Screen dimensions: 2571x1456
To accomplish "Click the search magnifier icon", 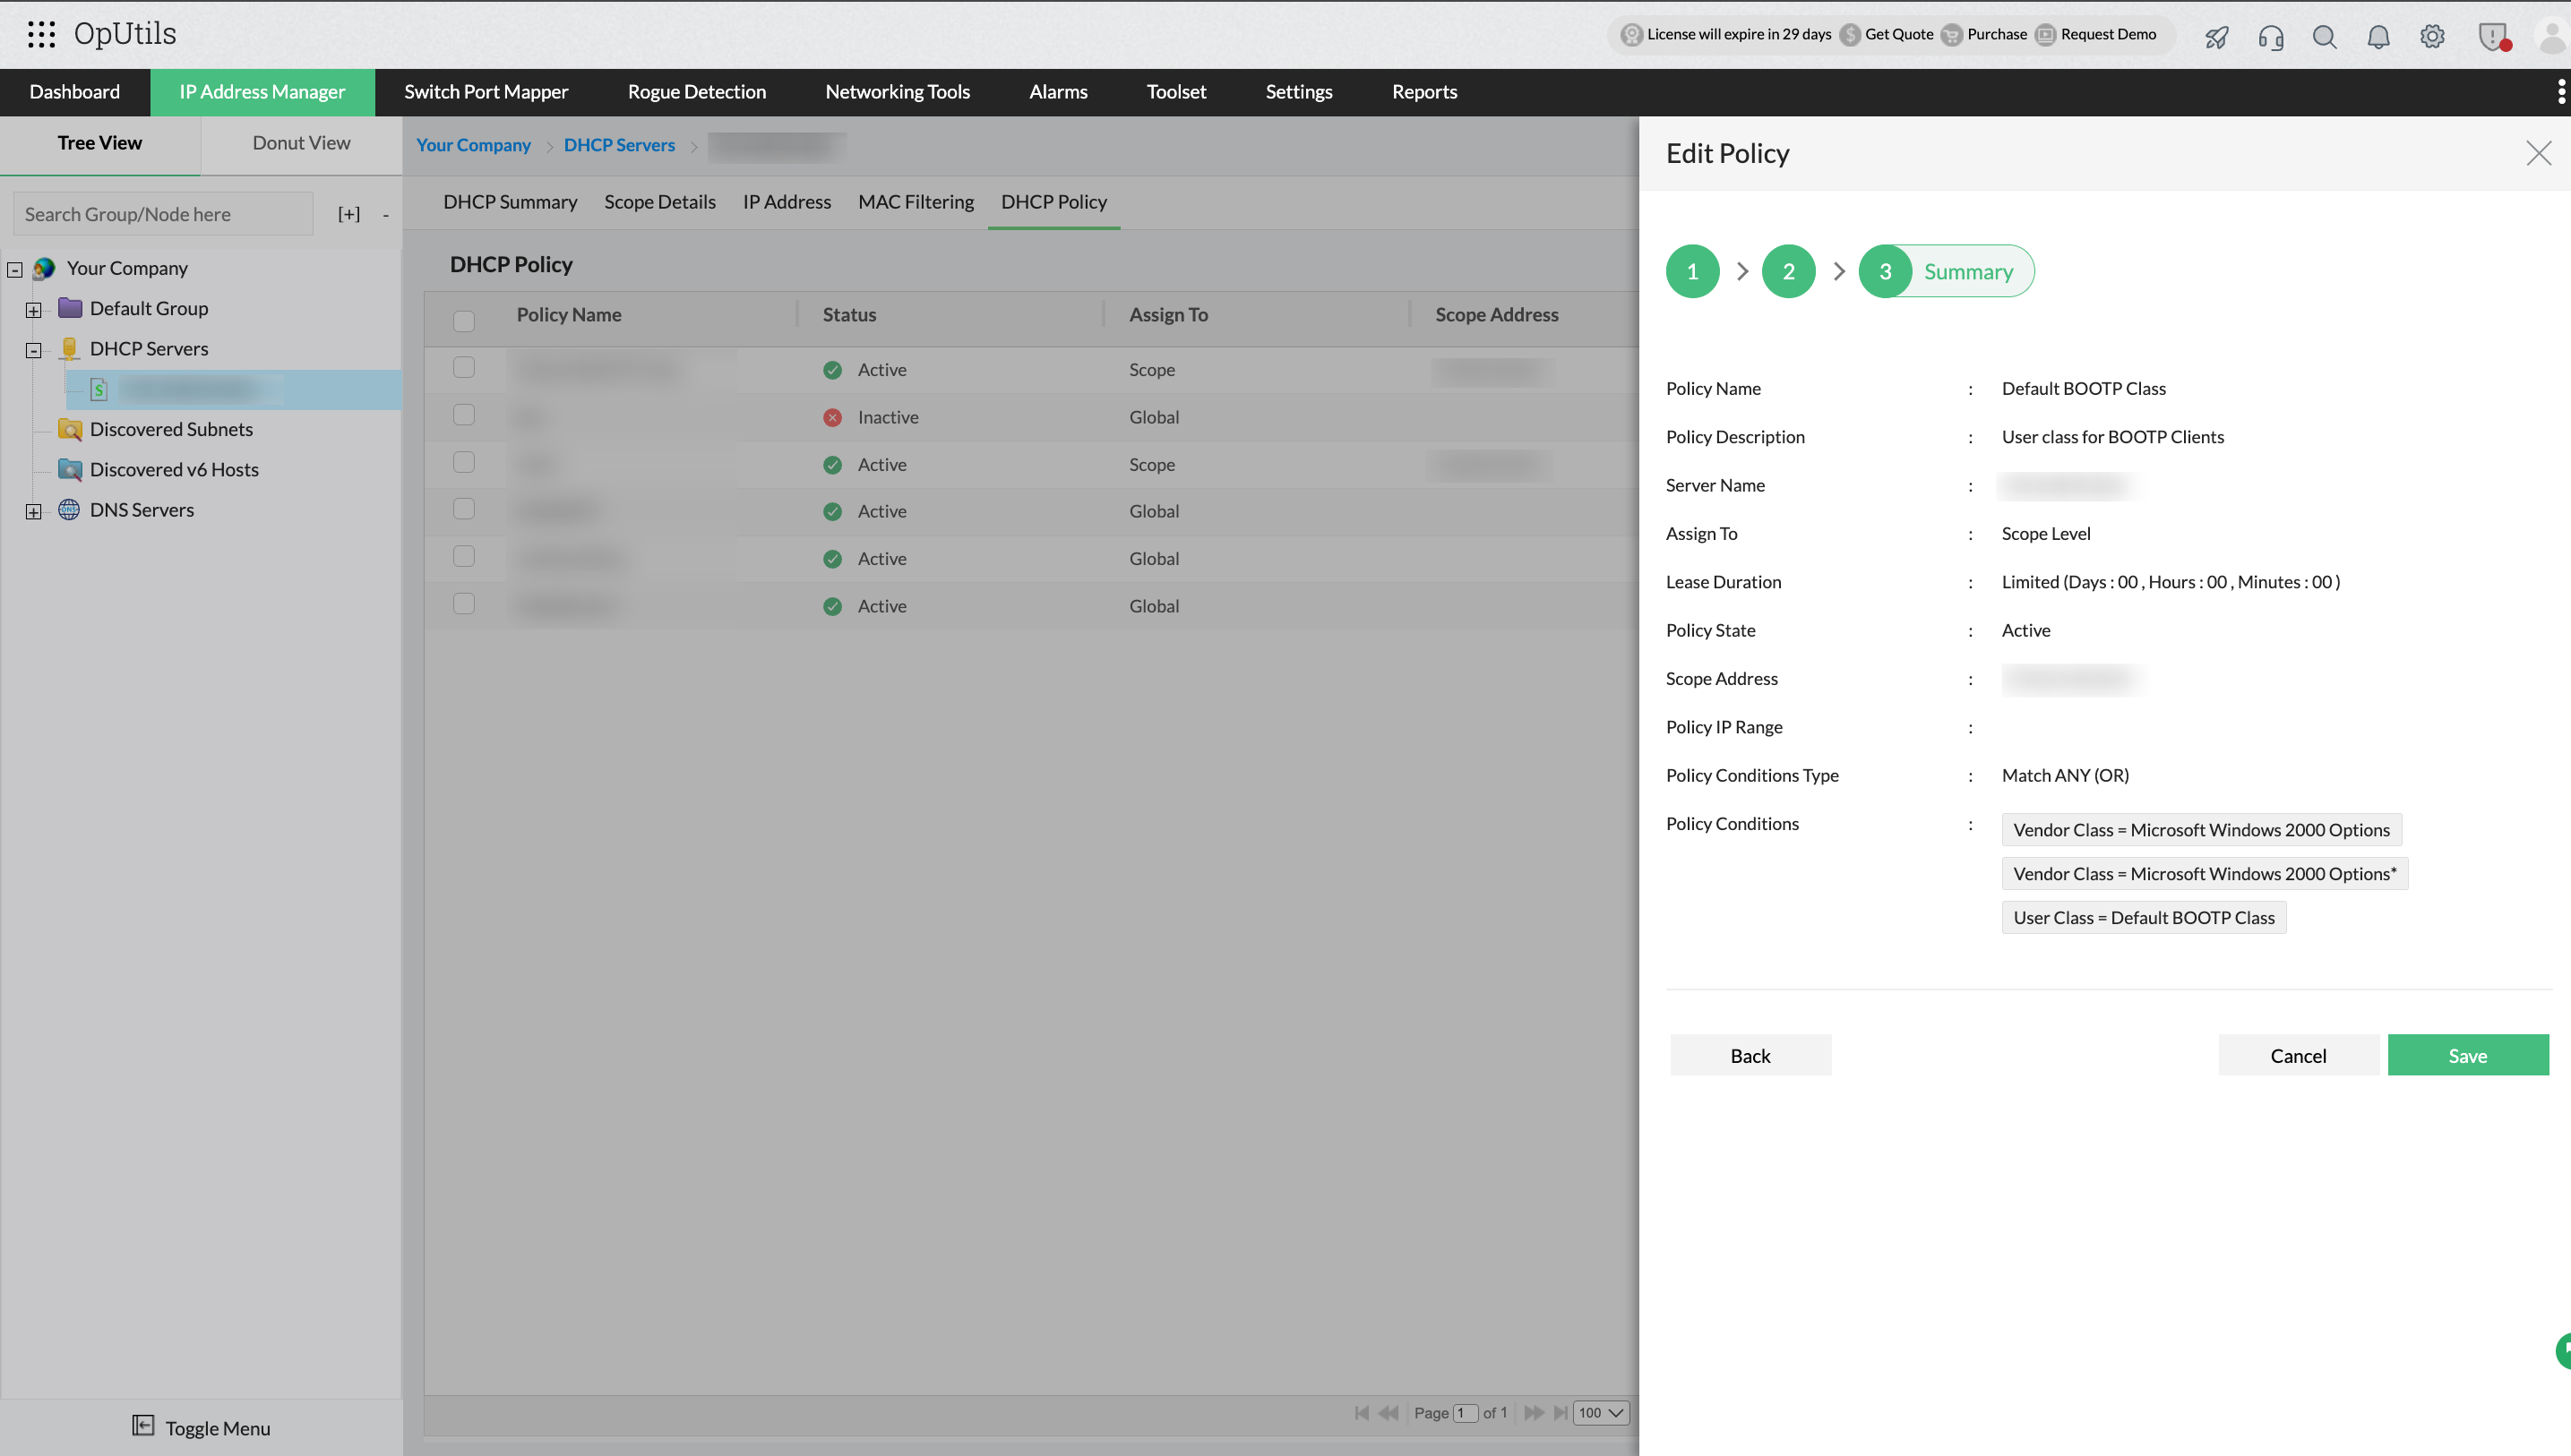I will tap(2324, 37).
